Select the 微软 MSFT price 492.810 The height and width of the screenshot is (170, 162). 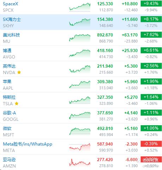[105, 129]
